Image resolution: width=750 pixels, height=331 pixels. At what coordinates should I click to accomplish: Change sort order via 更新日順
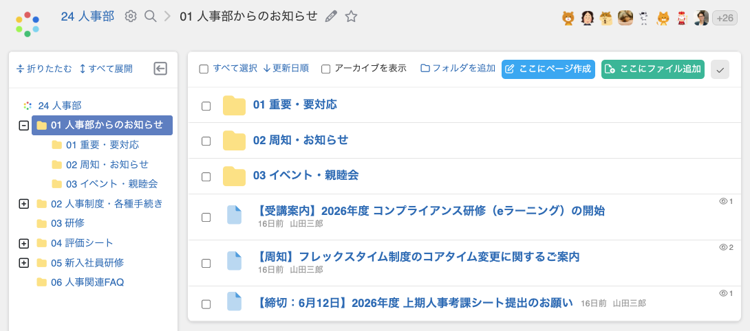(286, 68)
